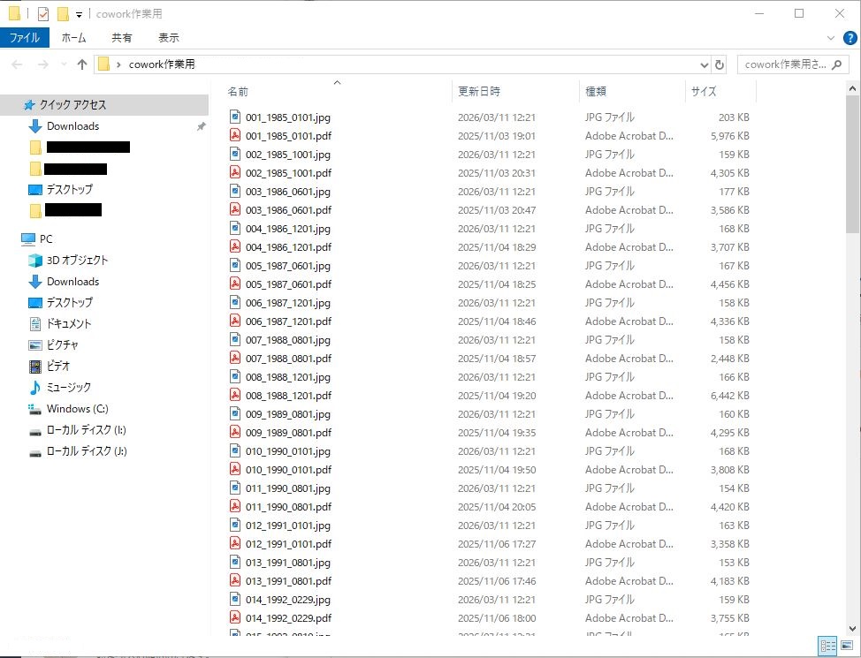Image resolution: width=861 pixels, height=658 pixels.
Task: Switch to details view layout
Action: (828, 647)
